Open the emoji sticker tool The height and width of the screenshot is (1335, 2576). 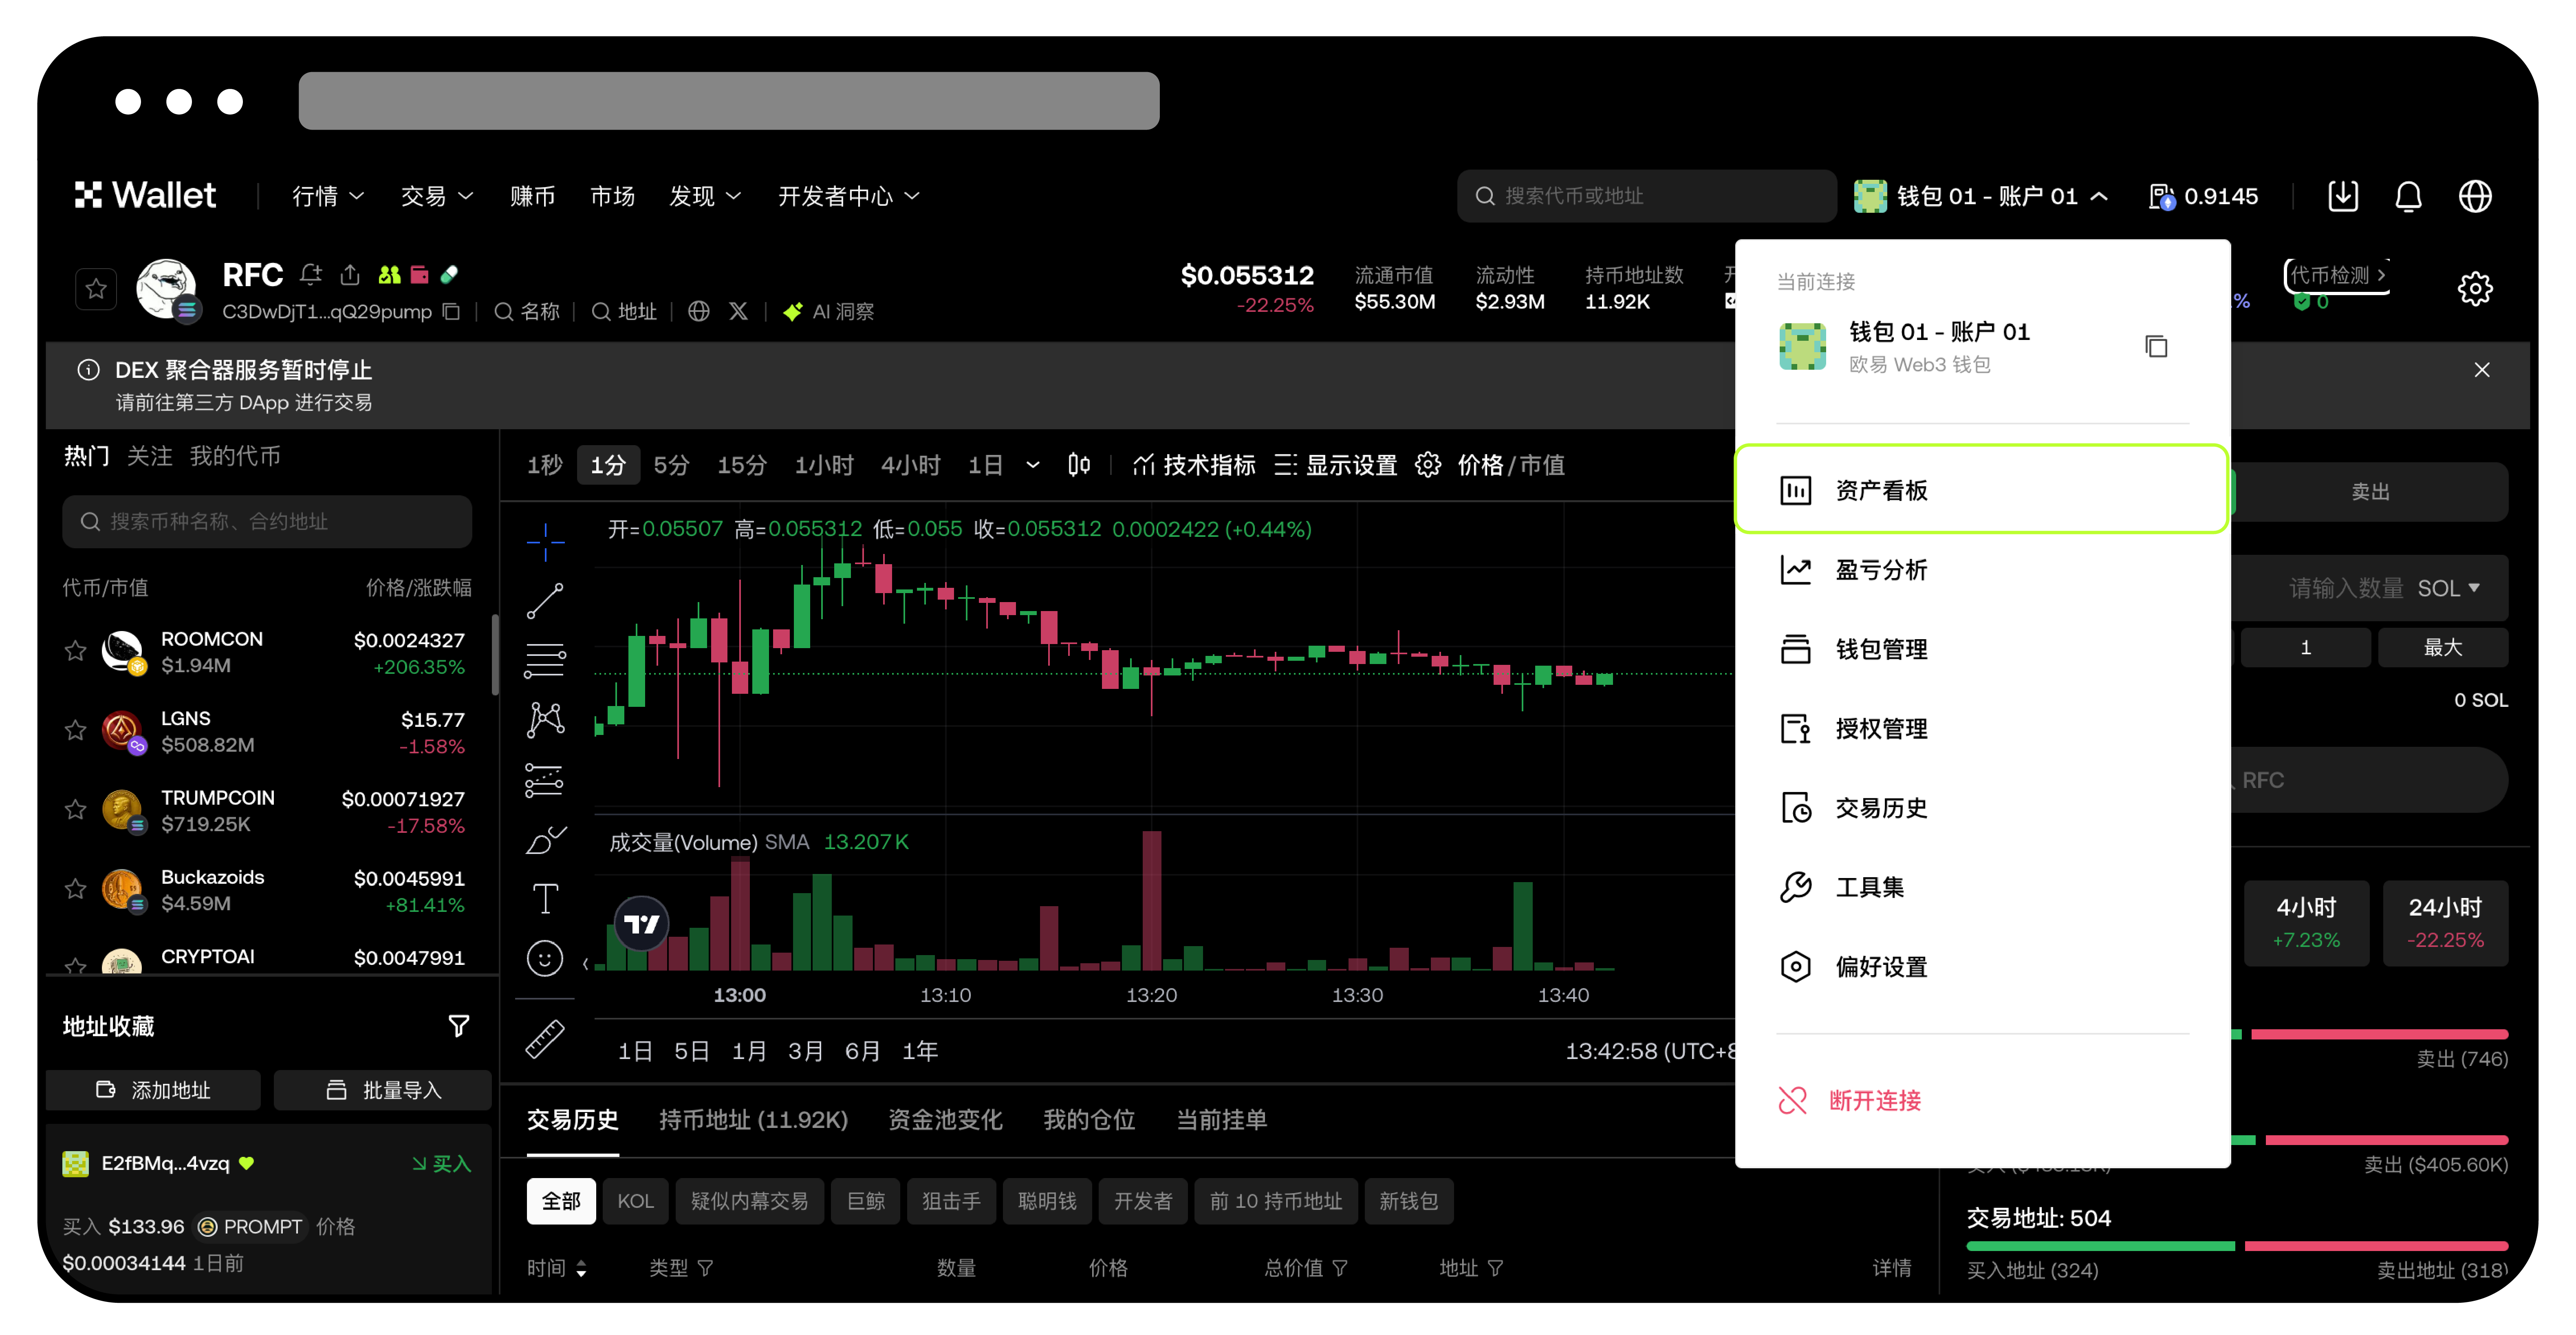(x=545, y=959)
